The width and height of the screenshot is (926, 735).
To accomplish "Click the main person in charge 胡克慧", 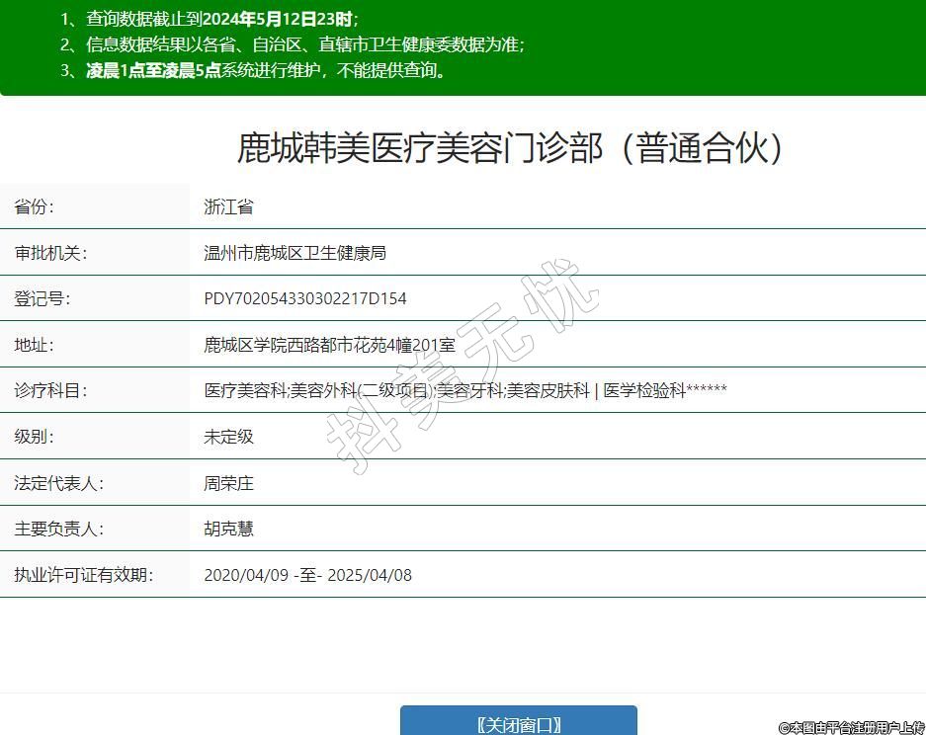I will tap(228, 529).
